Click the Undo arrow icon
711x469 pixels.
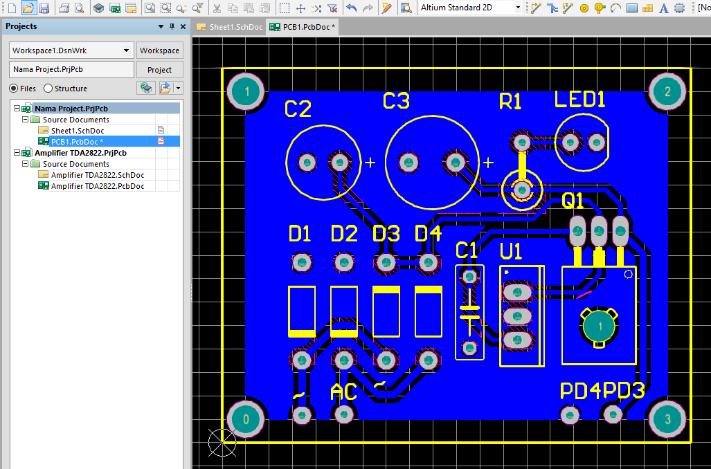click(352, 8)
